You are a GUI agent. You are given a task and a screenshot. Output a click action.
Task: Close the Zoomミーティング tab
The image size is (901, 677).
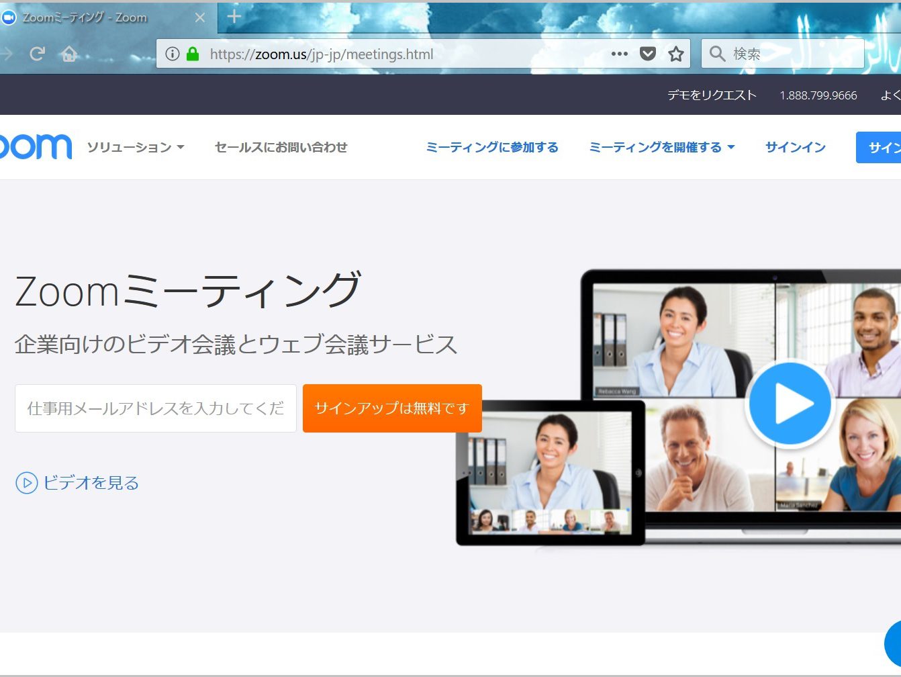coord(200,17)
